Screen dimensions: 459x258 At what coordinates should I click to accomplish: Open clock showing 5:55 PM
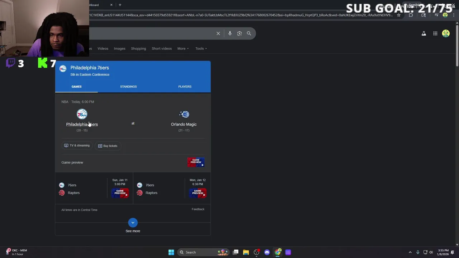pyautogui.click(x=443, y=252)
